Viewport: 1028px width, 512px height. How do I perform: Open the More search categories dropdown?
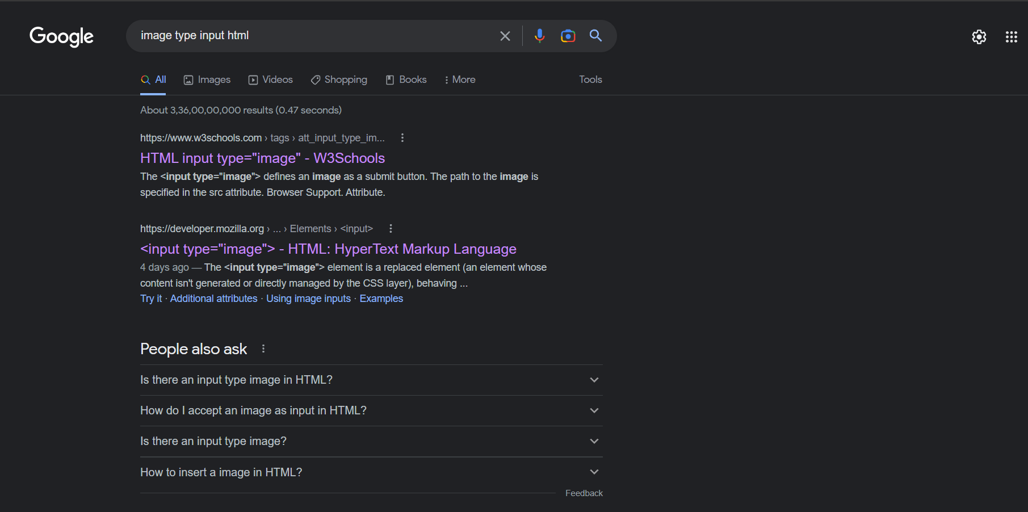coord(460,79)
